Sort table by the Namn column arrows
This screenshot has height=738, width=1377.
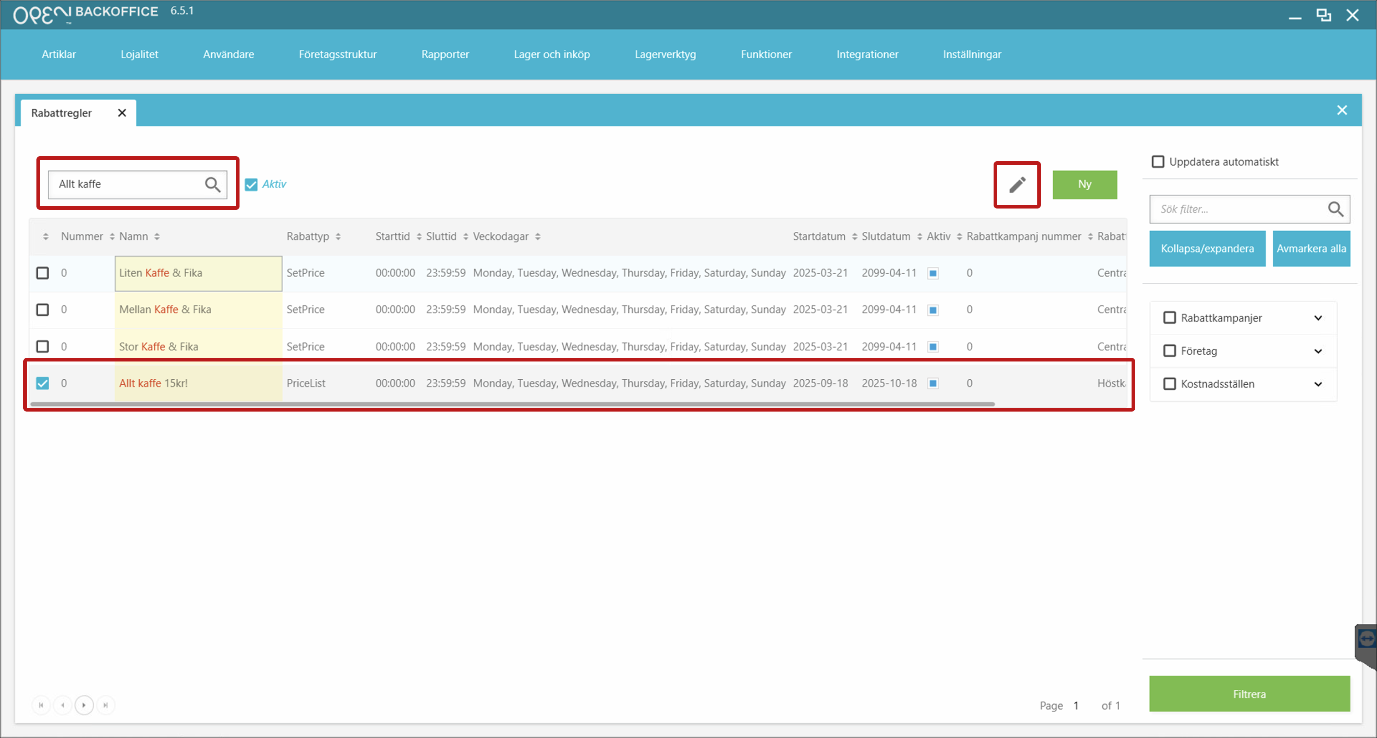[157, 237]
